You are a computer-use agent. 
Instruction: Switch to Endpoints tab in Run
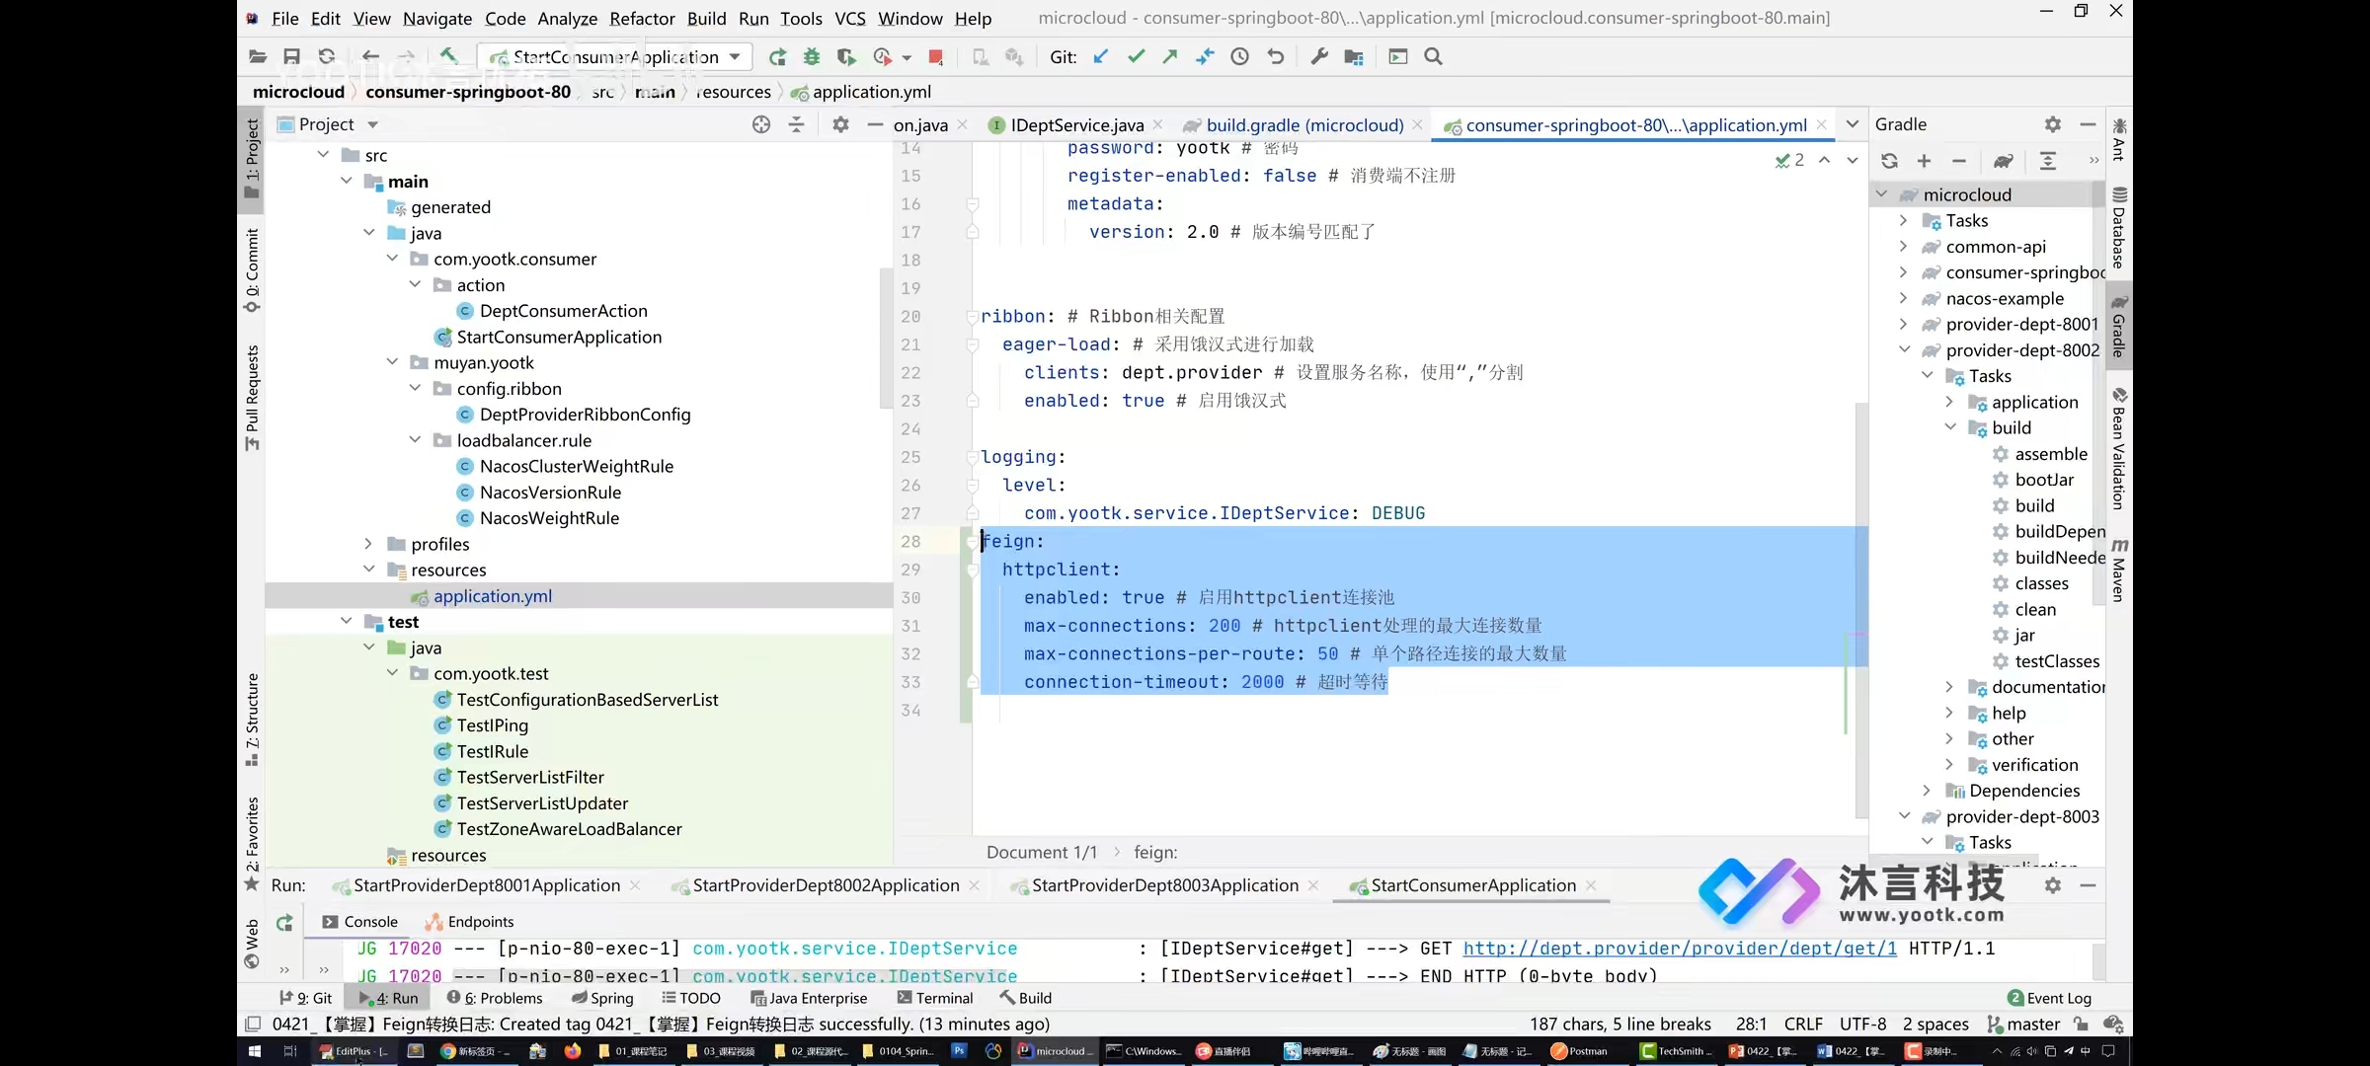coord(470,922)
